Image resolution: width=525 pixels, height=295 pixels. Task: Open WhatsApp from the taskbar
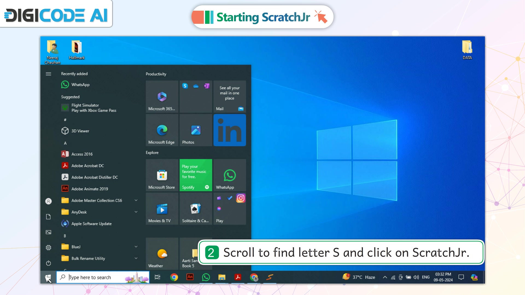[x=206, y=277]
